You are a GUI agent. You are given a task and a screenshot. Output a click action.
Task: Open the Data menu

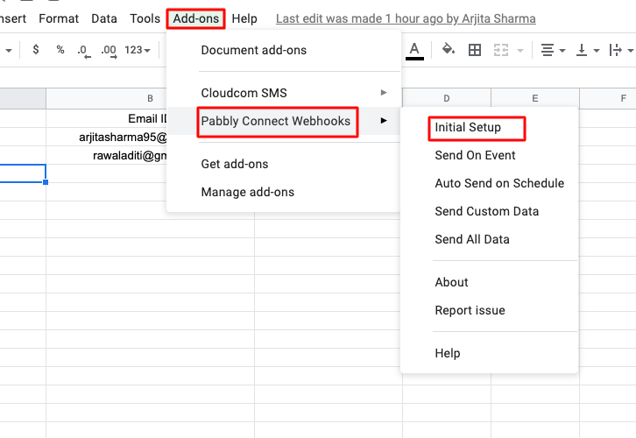pyautogui.click(x=104, y=18)
